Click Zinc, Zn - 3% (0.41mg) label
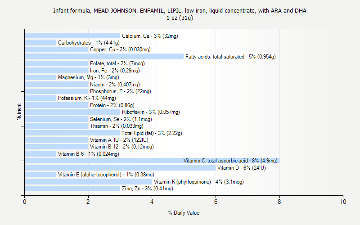The height and width of the screenshot is (225, 360). (148, 189)
